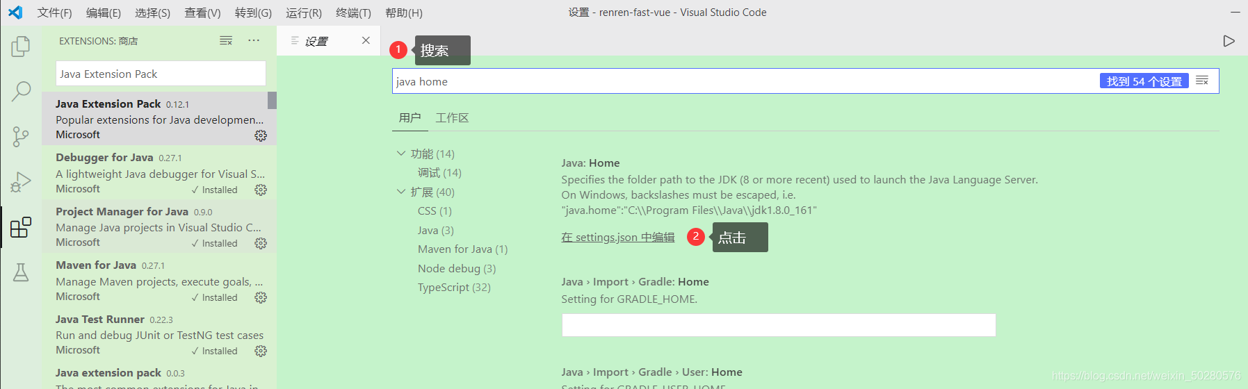
Task: Click the Gradle Home setting text field
Action: (x=779, y=325)
